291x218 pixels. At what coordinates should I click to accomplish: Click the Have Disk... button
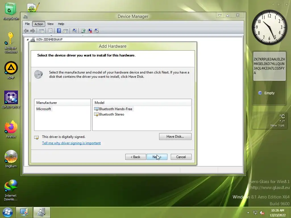point(175,137)
